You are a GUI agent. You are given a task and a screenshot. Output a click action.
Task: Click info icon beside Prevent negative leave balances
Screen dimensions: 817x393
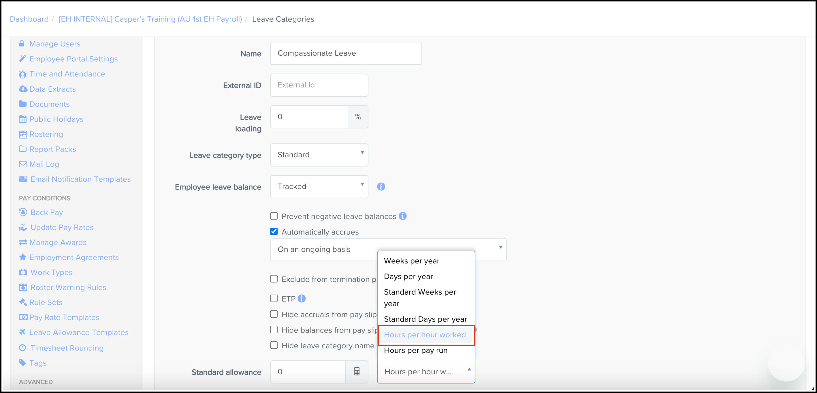(x=402, y=216)
